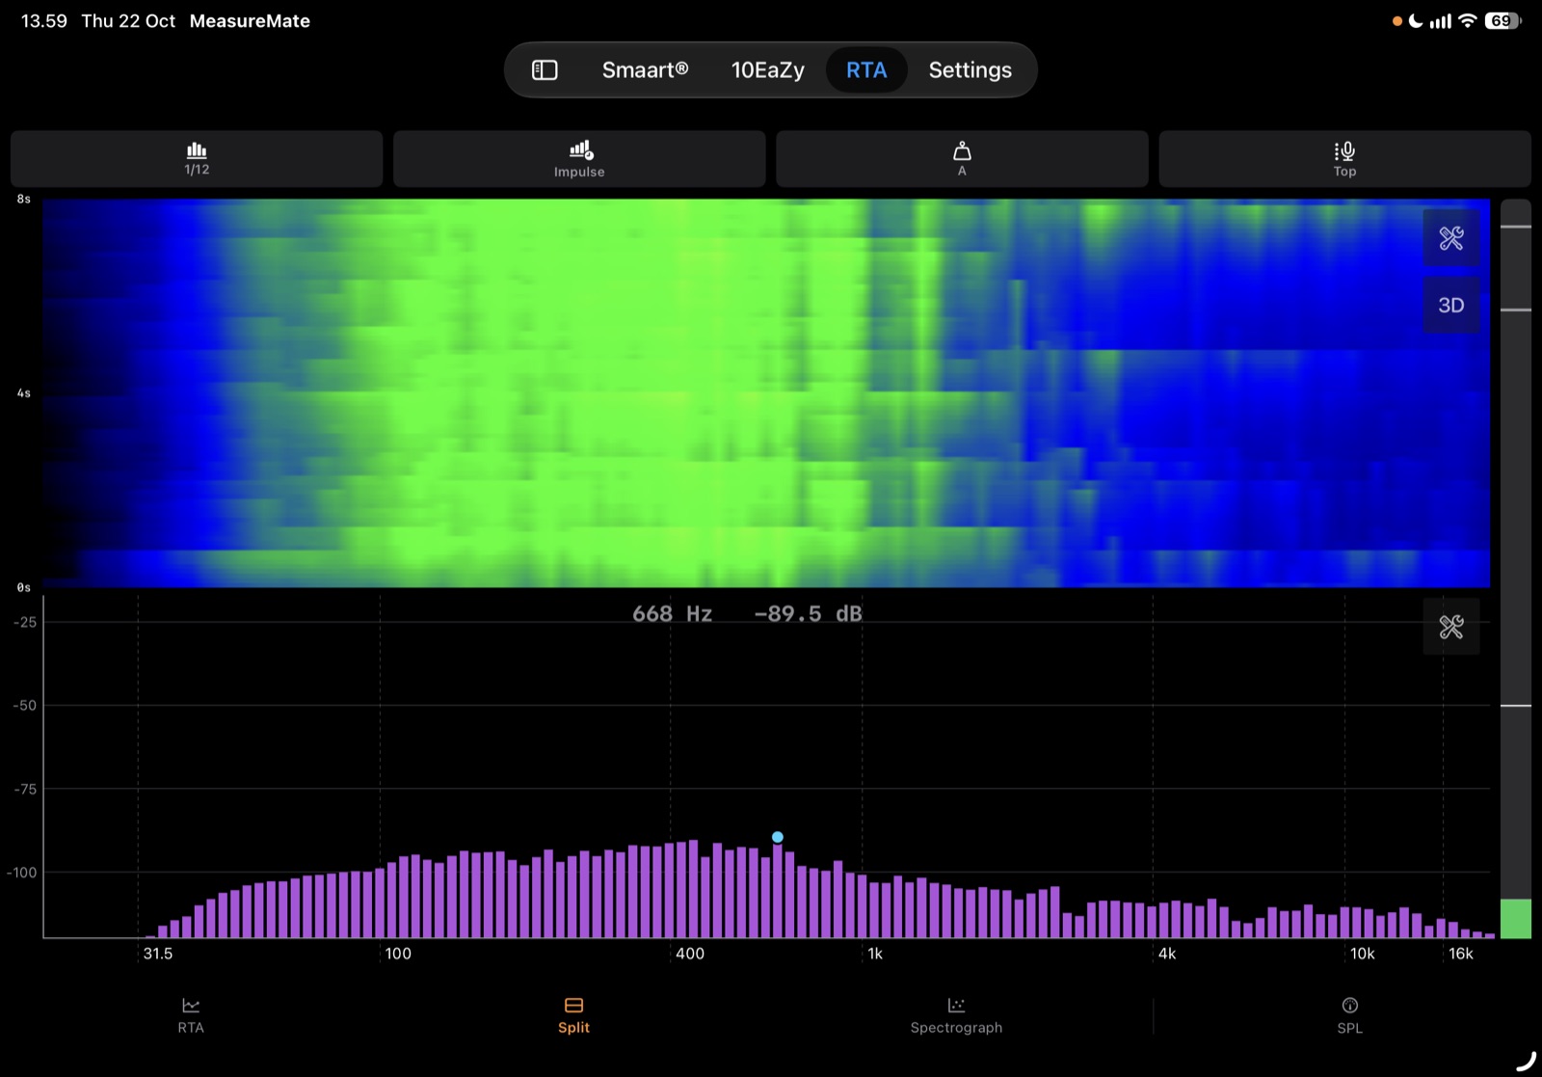1542x1077 pixels.
Task: Click the 4k frequency axis label
Action: click(x=1167, y=954)
